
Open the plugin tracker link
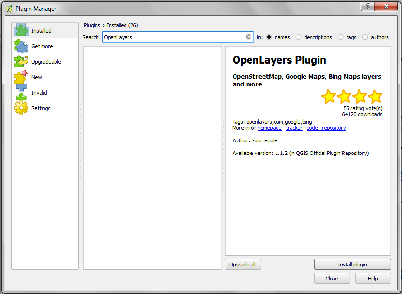tap(294, 128)
